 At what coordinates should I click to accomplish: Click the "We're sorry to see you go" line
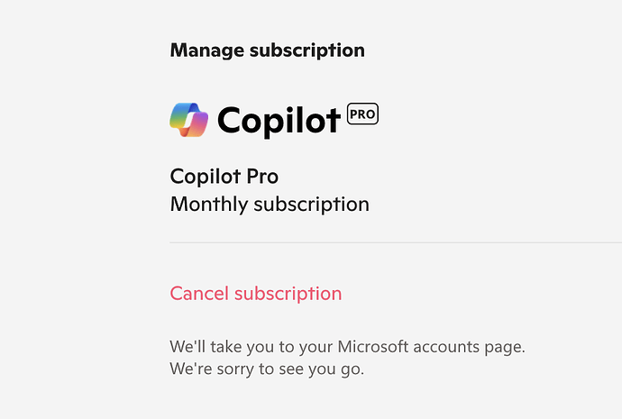pos(267,369)
